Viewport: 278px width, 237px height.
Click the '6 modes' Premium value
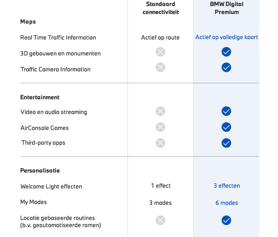coord(227,203)
